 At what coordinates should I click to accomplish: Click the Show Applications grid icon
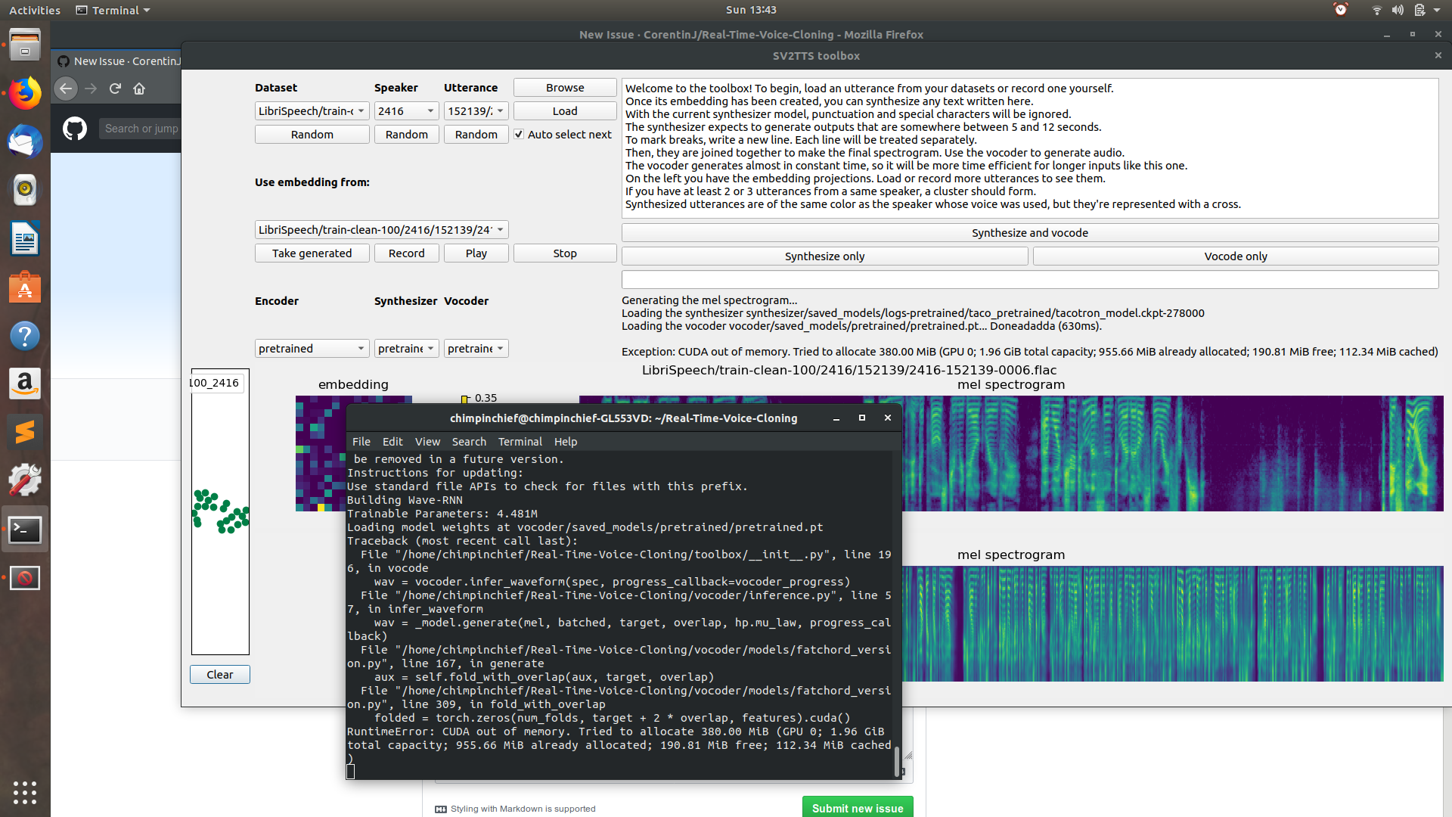tap(25, 793)
